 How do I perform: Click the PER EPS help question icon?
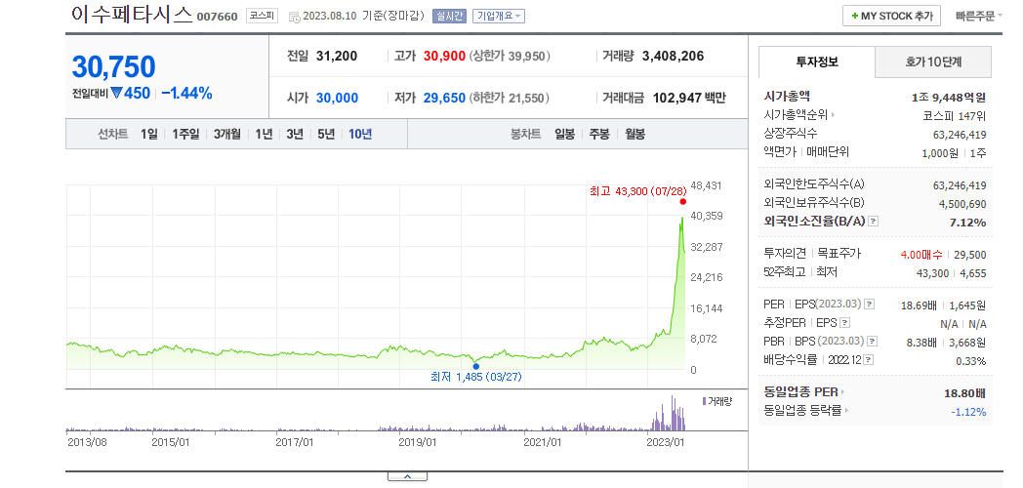[x=869, y=305]
